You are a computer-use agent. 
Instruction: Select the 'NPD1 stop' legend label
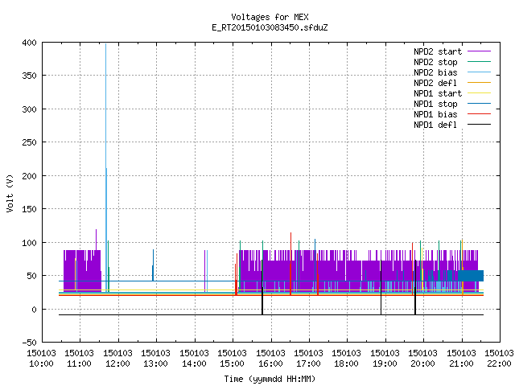pyautogui.click(x=435, y=104)
